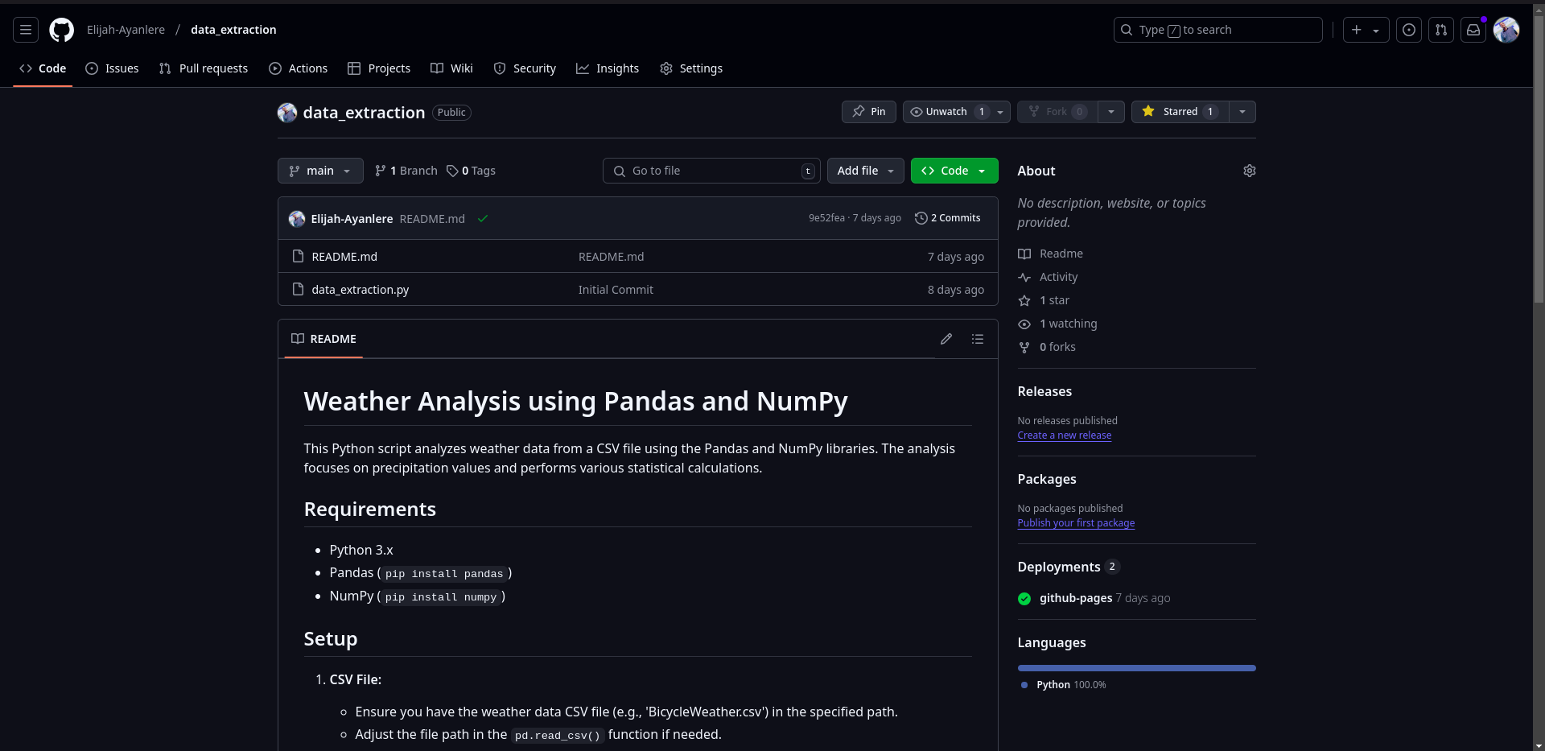Click the data_extraction breadcrumb link
The height and width of the screenshot is (751, 1545).
(x=233, y=30)
